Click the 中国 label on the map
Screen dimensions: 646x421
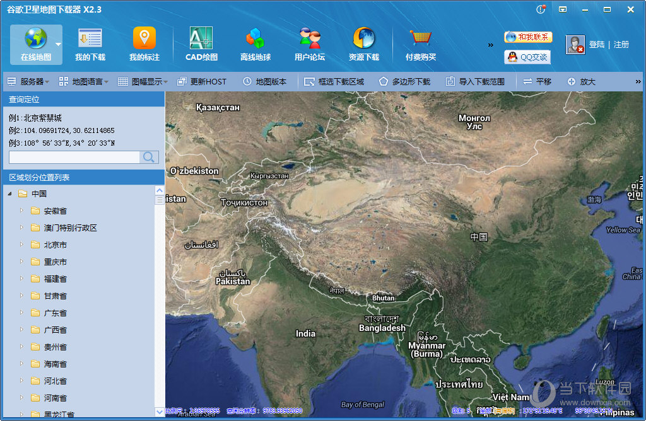[x=479, y=237]
